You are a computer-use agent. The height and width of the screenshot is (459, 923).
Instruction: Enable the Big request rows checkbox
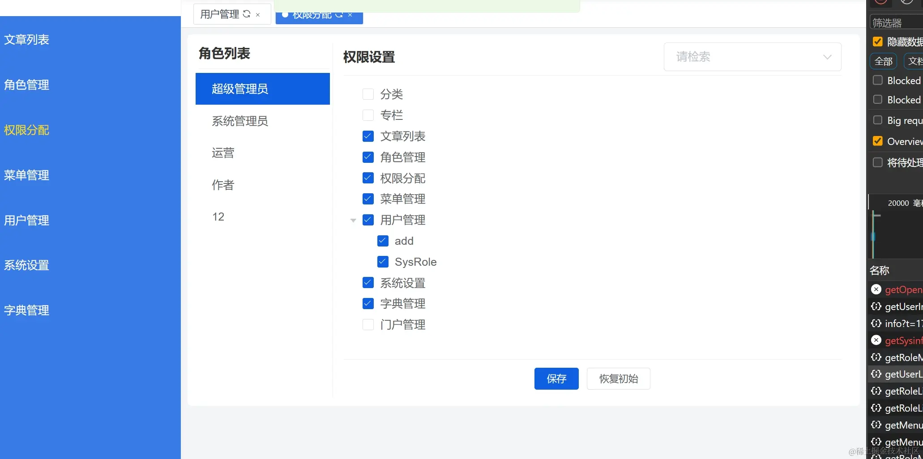(x=878, y=120)
